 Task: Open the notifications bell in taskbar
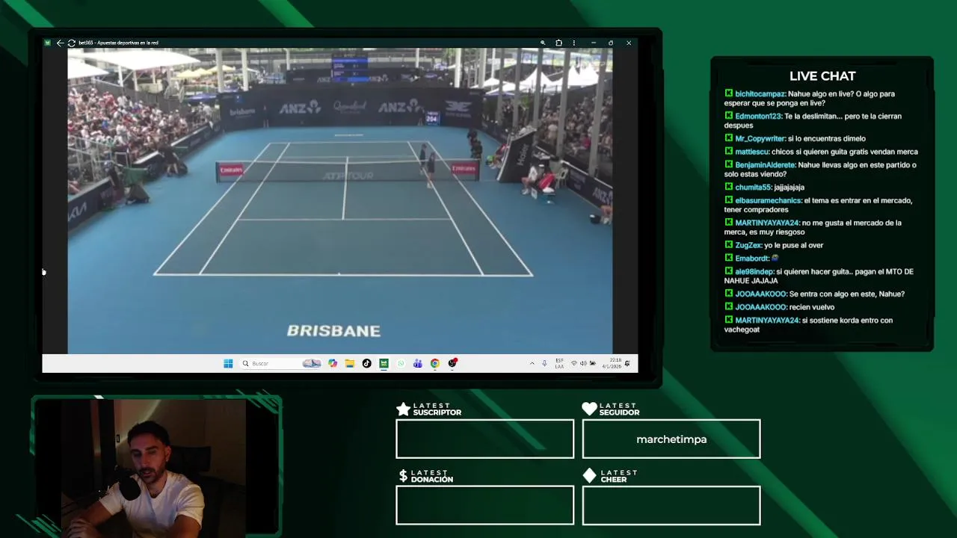point(627,363)
